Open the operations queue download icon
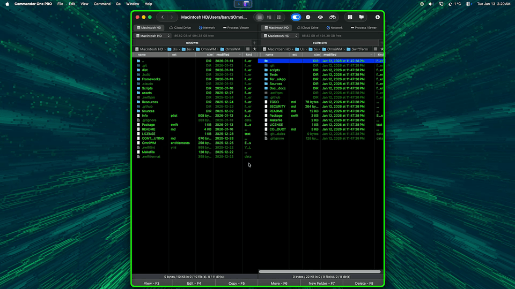Screen dimensions: 515x289 [x=377, y=17]
